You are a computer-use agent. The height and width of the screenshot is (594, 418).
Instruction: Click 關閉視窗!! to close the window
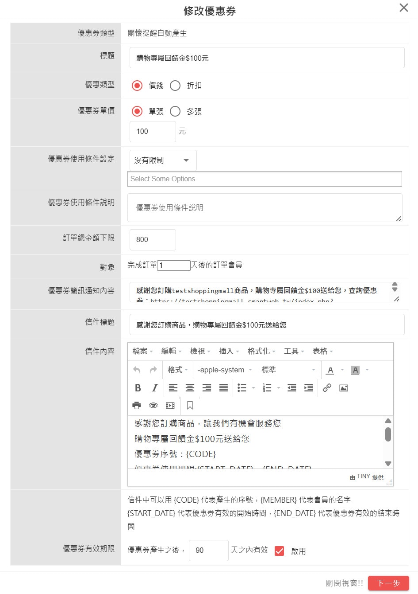point(345,583)
